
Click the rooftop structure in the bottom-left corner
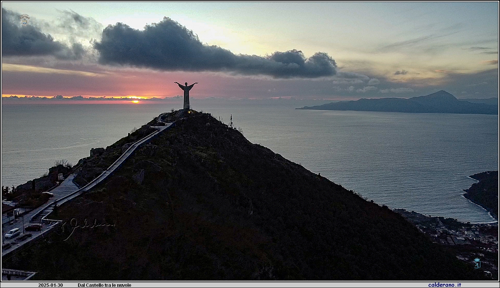coord(17,274)
